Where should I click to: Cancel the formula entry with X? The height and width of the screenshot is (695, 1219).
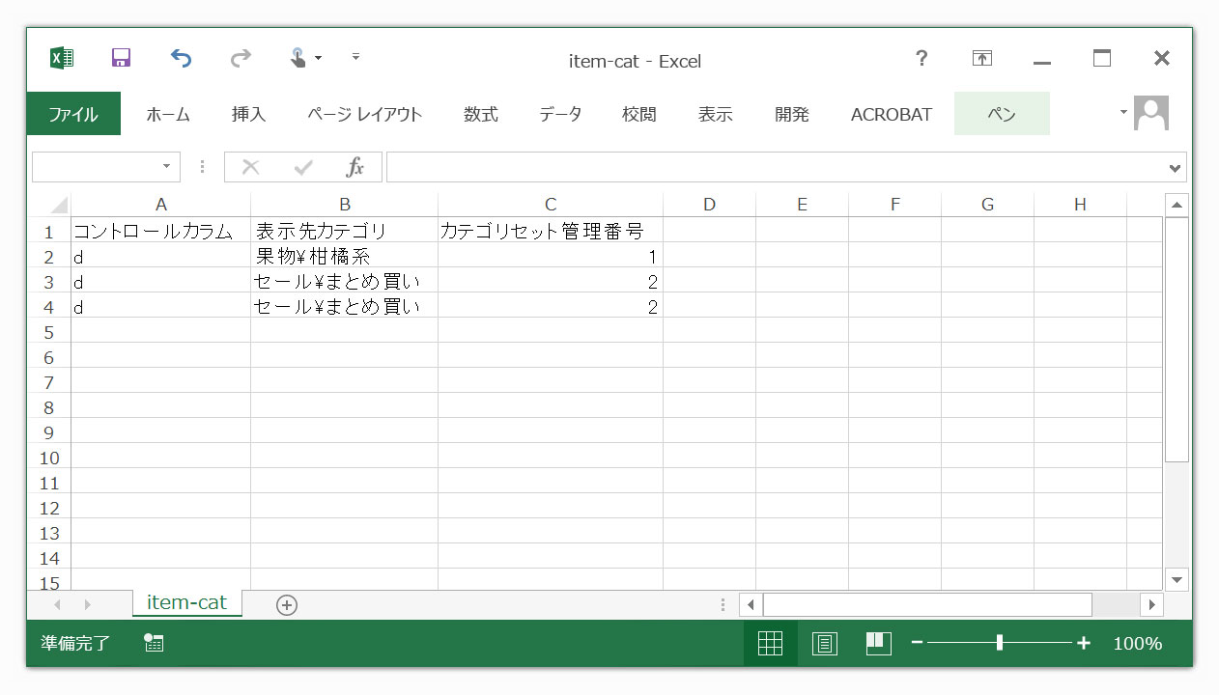tap(250, 167)
